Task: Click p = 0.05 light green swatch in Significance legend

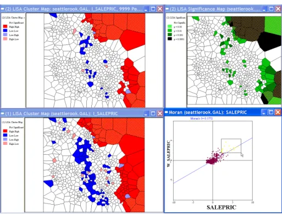Action: [x=170, y=27]
